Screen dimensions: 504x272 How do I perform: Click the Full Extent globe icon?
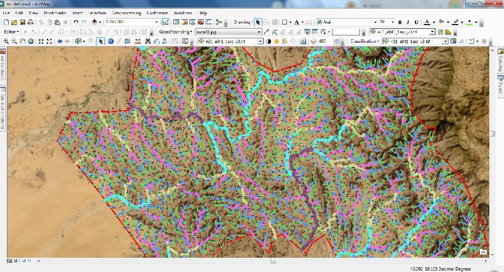(x=31, y=41)
